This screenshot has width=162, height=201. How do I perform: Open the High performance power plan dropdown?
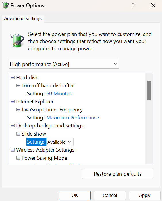(x=64, y=64)
